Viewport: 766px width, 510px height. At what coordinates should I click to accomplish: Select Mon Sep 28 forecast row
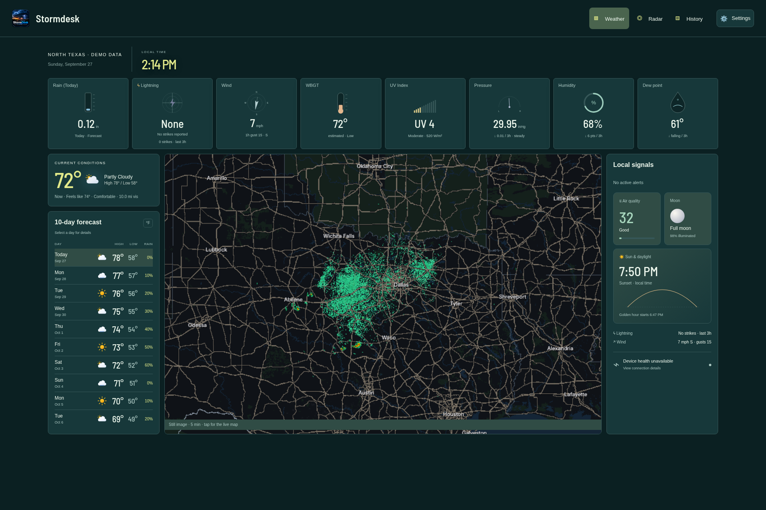coord(104,275)
